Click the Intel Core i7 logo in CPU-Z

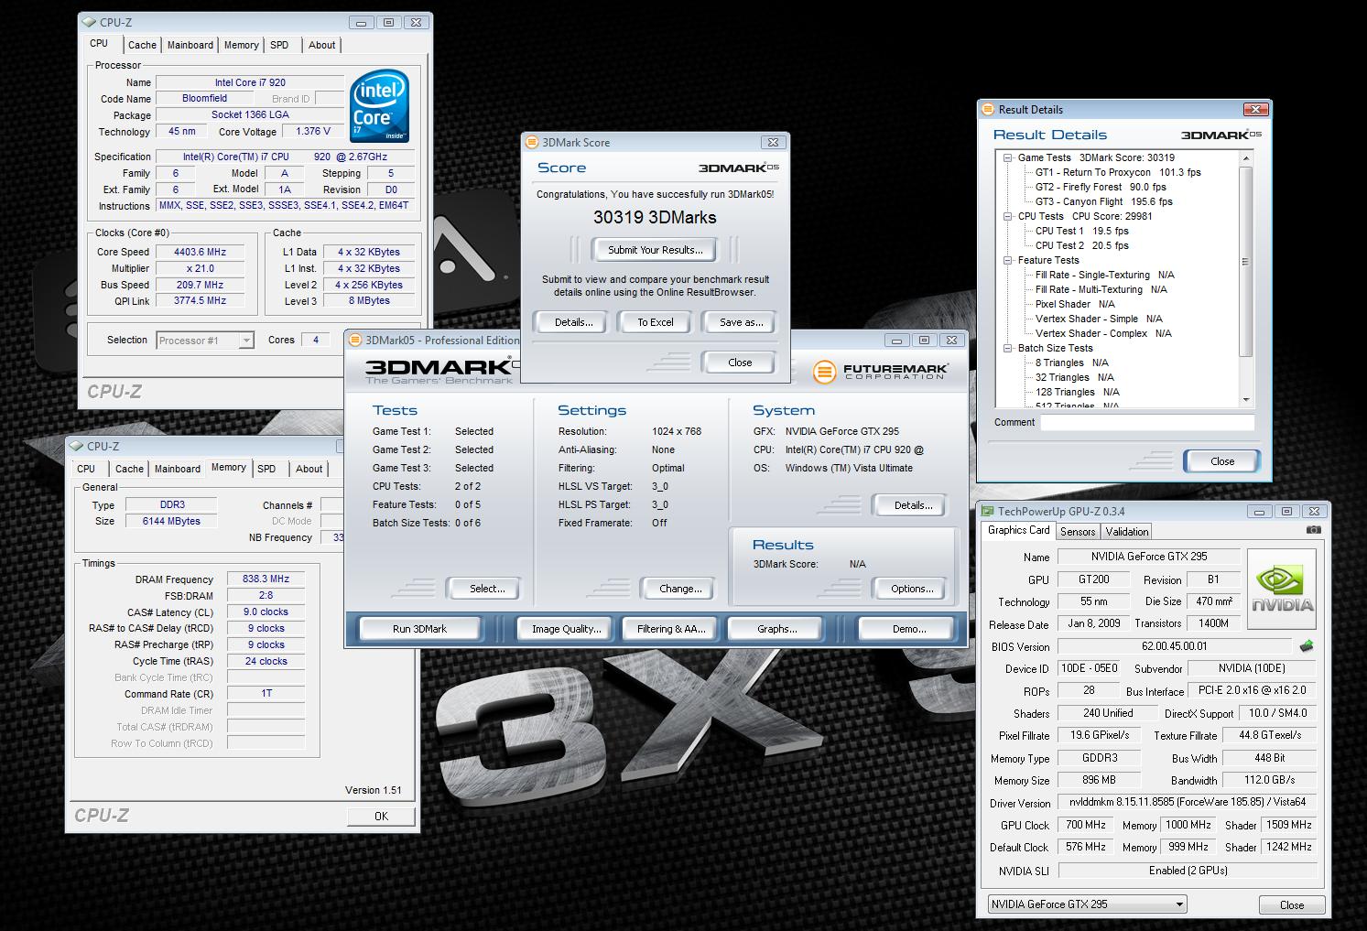click(379, 106)
